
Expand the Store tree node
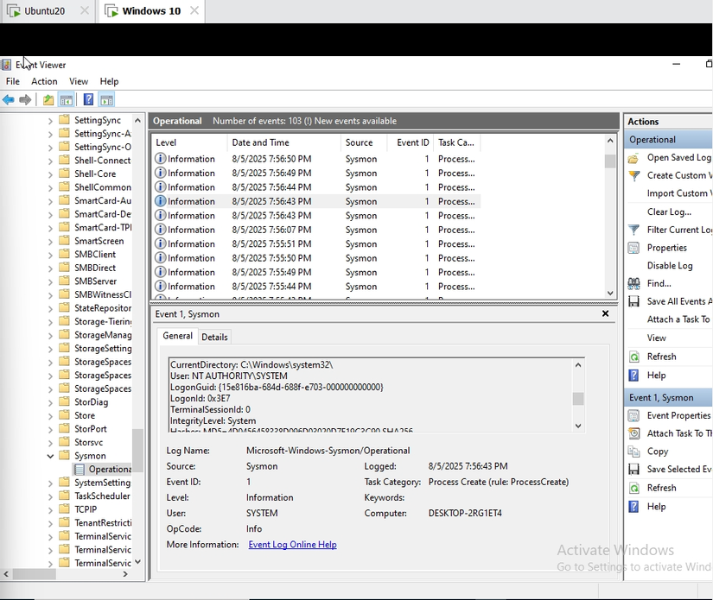(50, 415)
